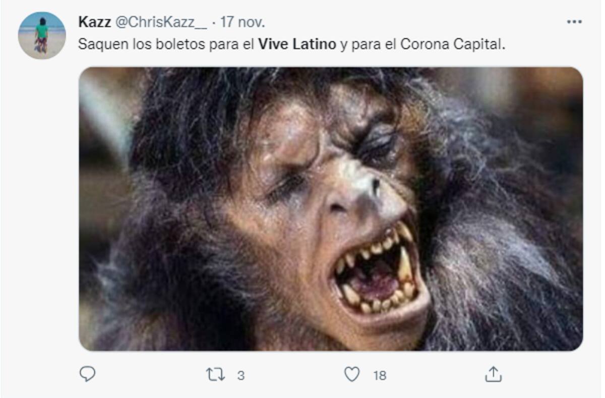605x398 pixels.
Task: Click the empty header space between date and dots
Action: (413, 22)
